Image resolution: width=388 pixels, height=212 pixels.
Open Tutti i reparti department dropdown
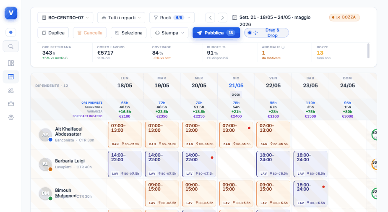[x=121, y=18]
